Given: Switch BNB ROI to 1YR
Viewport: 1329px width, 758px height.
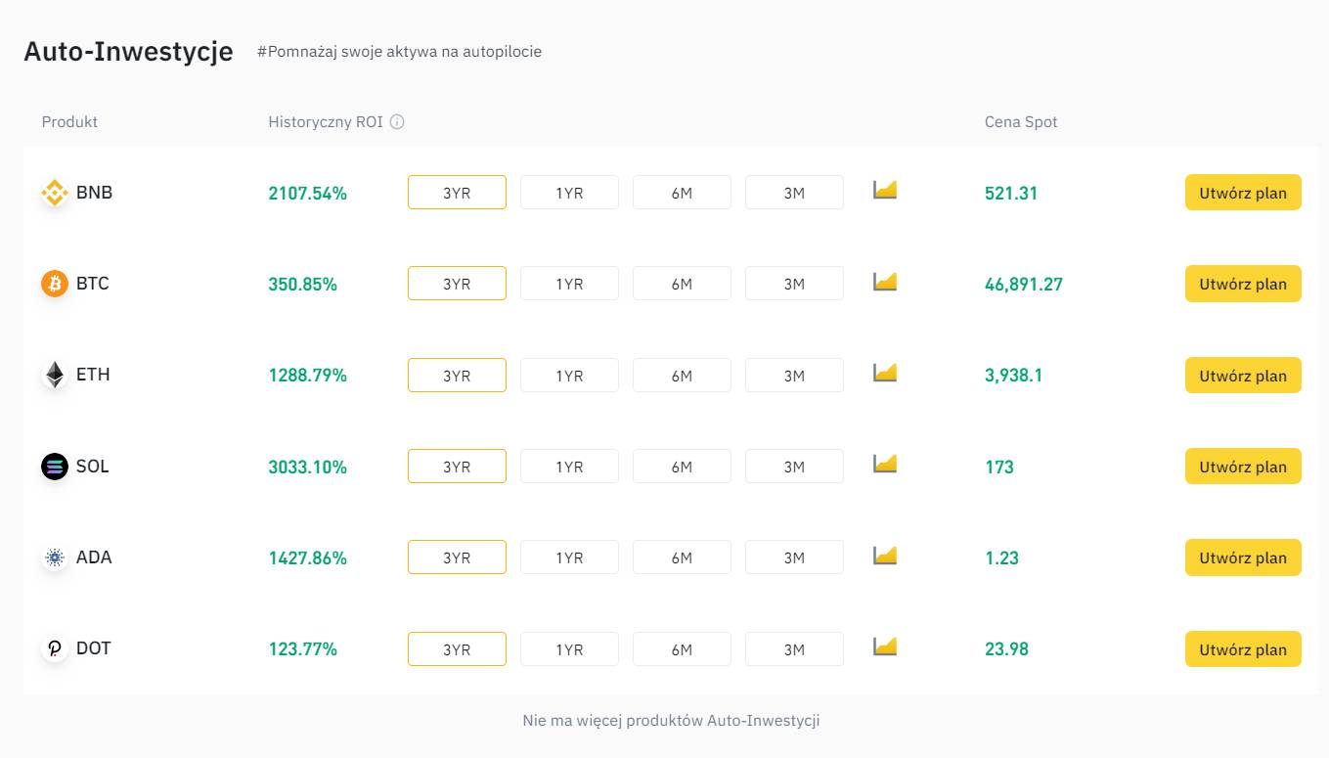Looking at the screenshot, I should [x=569, y=193].
